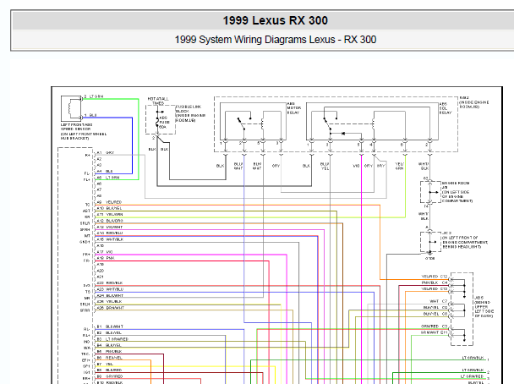Click the "BRN/WHT C11" connector label
The width and height of the screenshot is (514, 384).
(434, 332)
